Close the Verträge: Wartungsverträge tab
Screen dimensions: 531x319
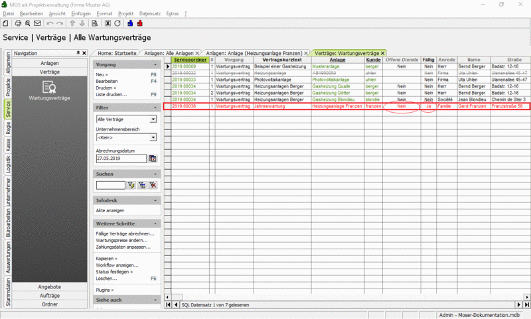pos(383,53)
